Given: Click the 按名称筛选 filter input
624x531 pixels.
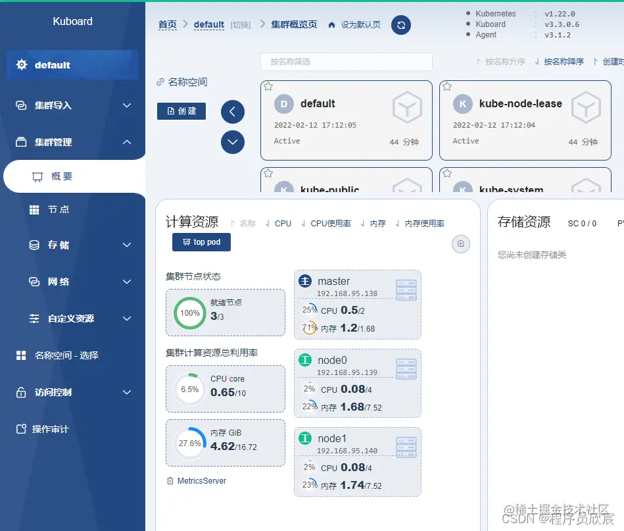Looking at the screenshot, I should (347, 62).
